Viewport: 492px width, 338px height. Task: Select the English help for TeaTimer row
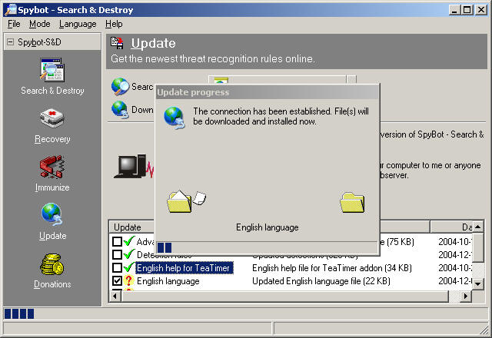point(184,268)
